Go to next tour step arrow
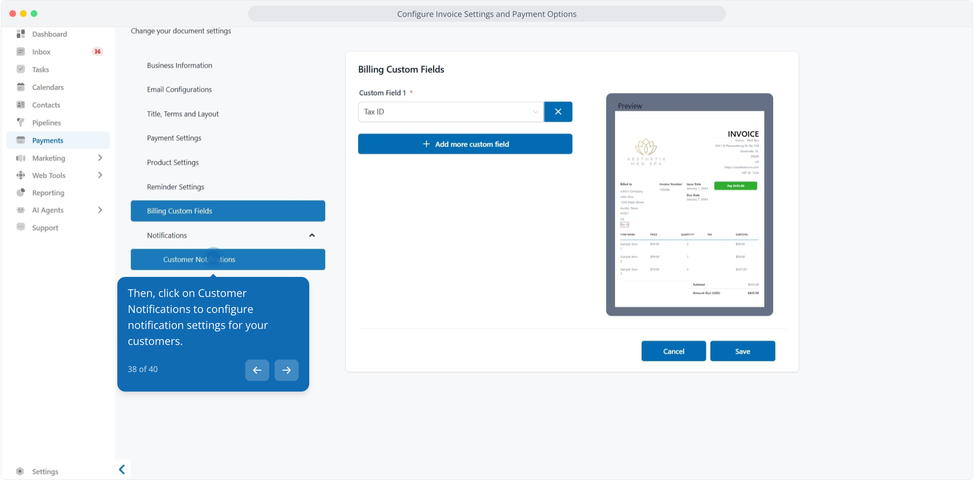The width and height of the screenshot is (974, 480). [x=286, y=370]
